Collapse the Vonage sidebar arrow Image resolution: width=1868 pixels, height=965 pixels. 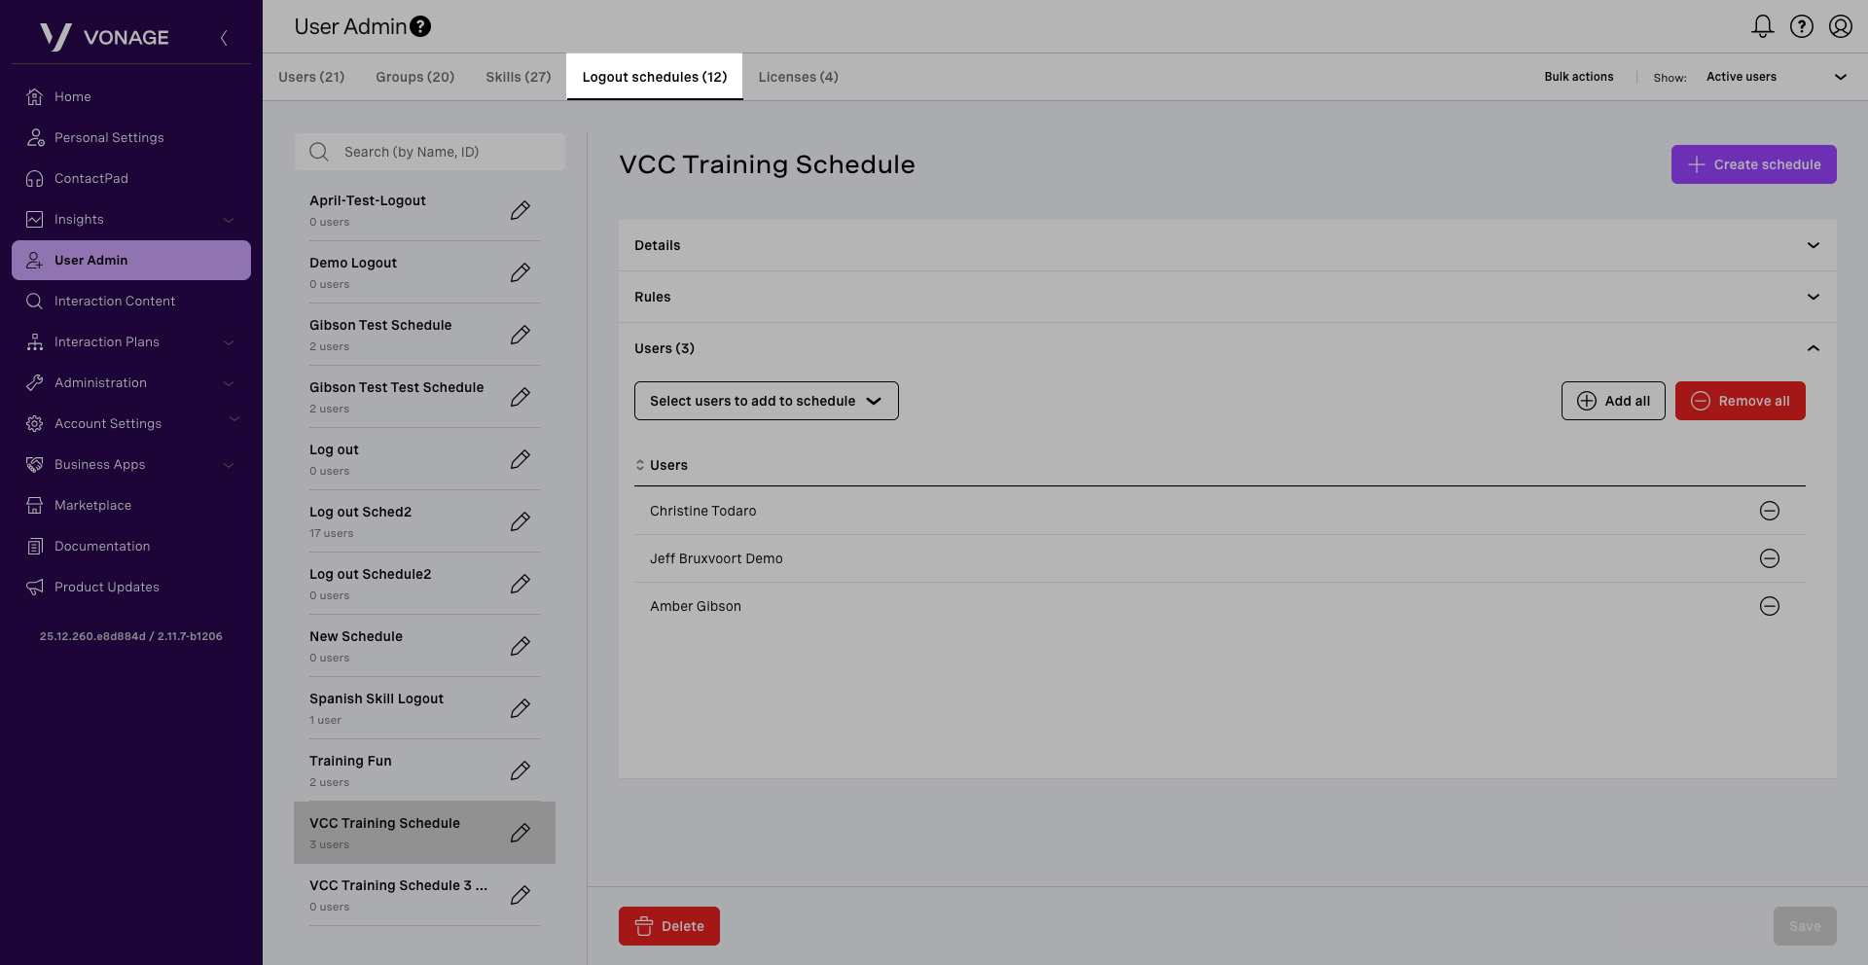224,38
